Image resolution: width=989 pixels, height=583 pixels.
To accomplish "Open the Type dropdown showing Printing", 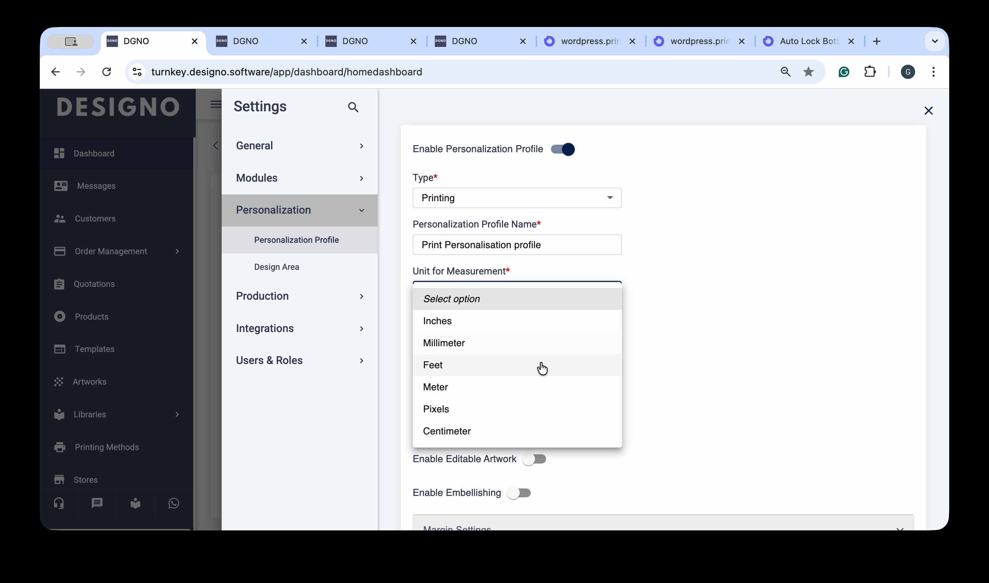I will 517,198.
